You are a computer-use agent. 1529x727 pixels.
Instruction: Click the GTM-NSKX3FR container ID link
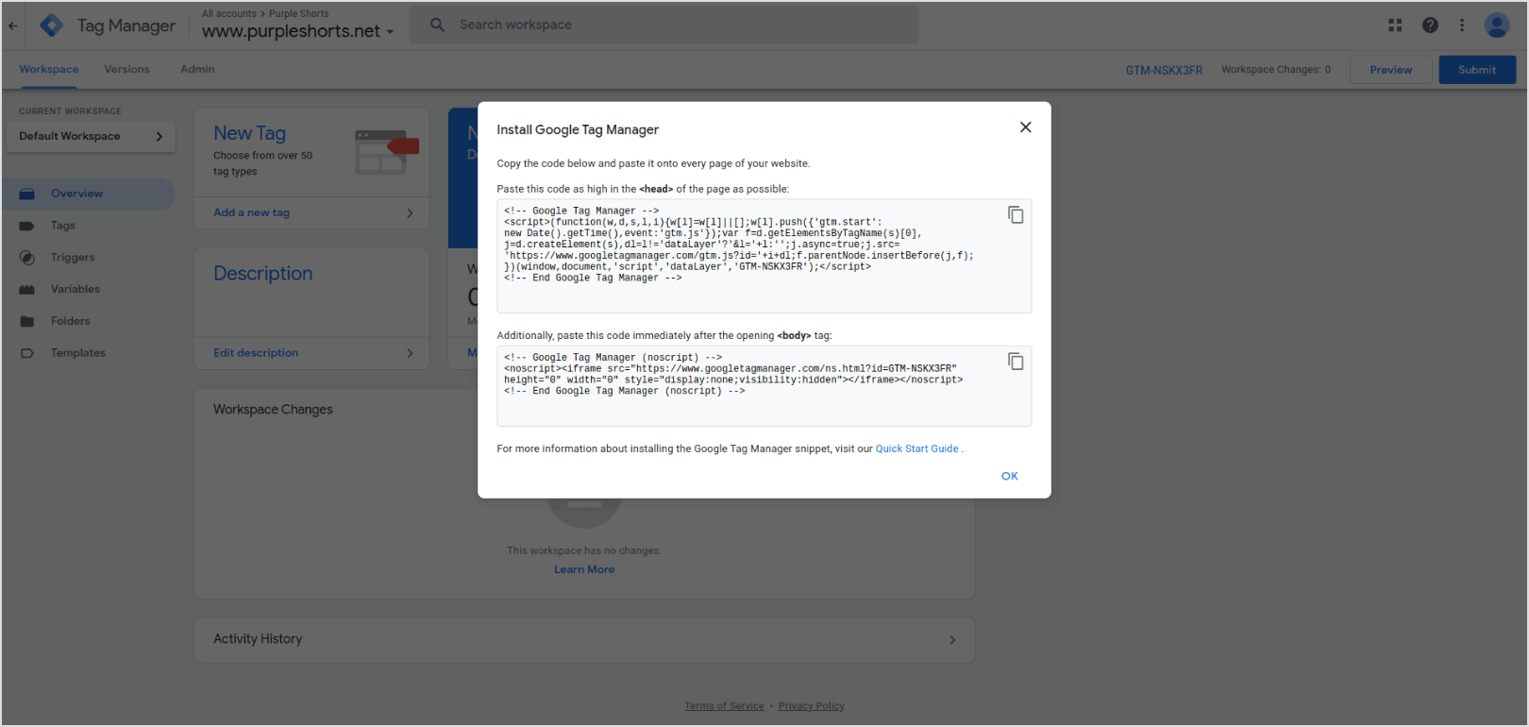point(1164,70)
